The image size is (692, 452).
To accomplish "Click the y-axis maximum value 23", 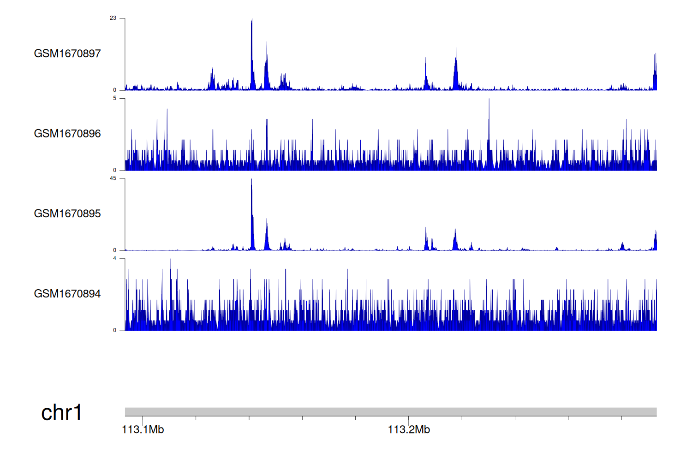I will 113,18.
